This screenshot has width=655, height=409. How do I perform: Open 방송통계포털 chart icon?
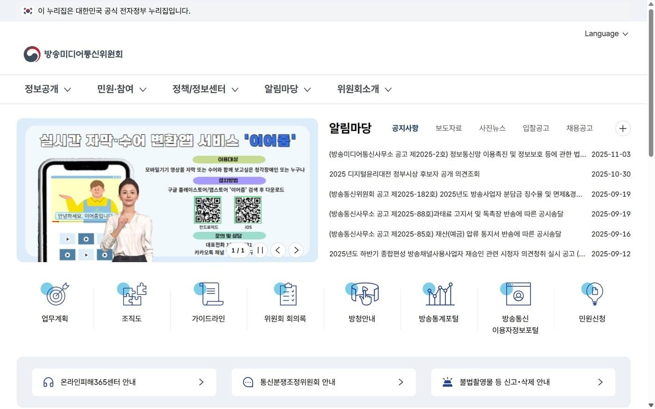point(439,294)
